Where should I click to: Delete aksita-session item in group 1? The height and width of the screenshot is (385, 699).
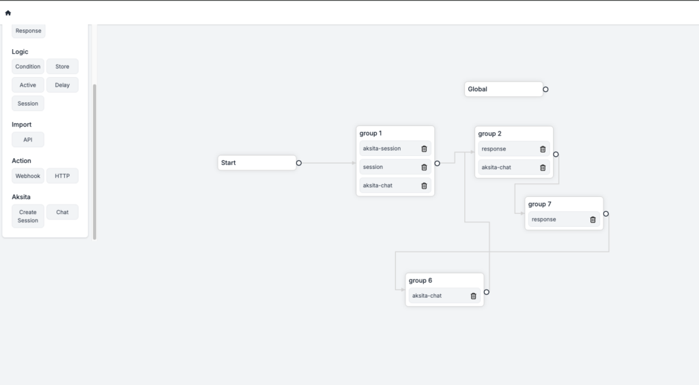coord(424,149)
